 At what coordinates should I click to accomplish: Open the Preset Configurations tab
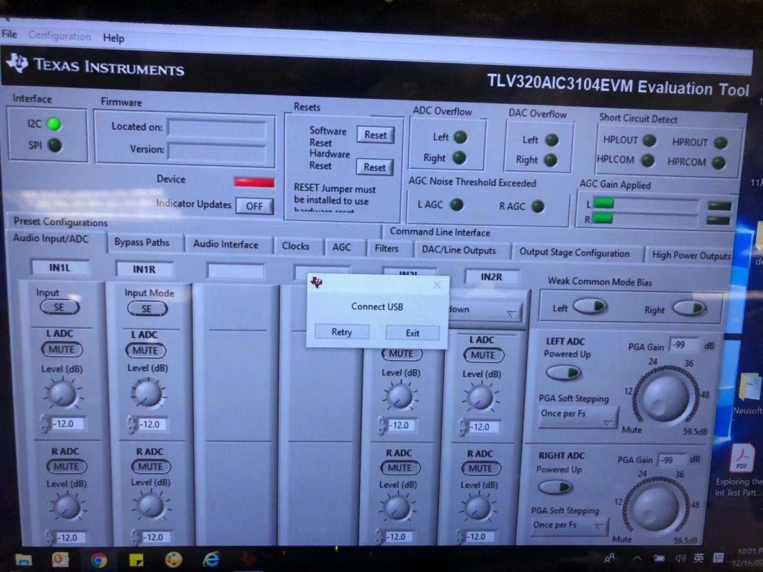point(60,221)
